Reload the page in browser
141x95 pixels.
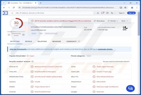point(14,8)
